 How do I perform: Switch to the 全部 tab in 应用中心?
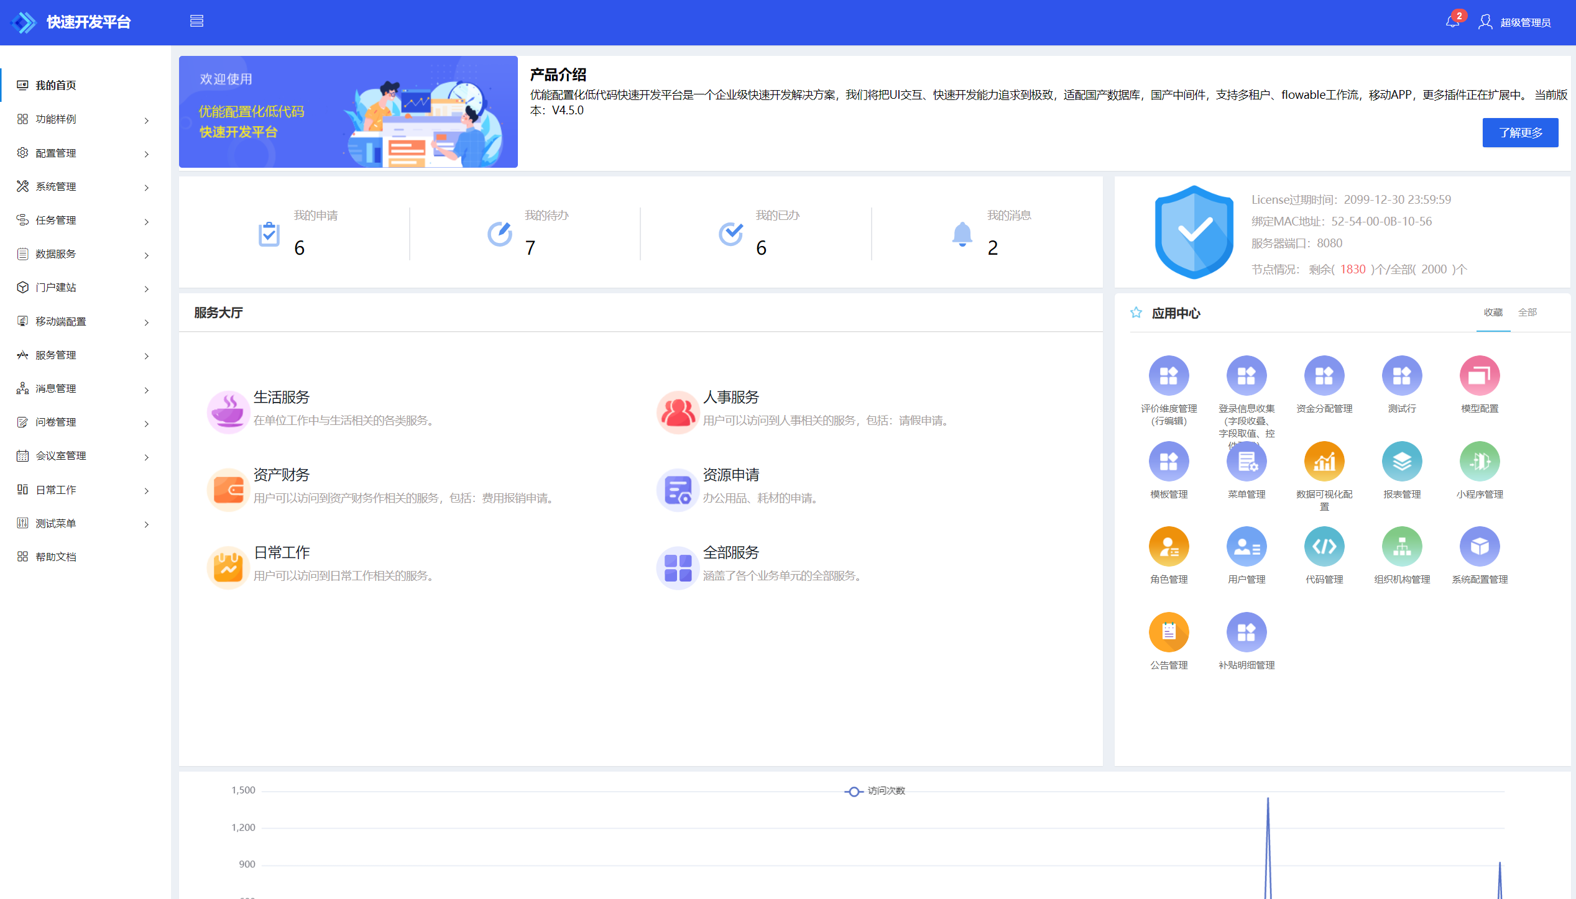(1527, 313)
